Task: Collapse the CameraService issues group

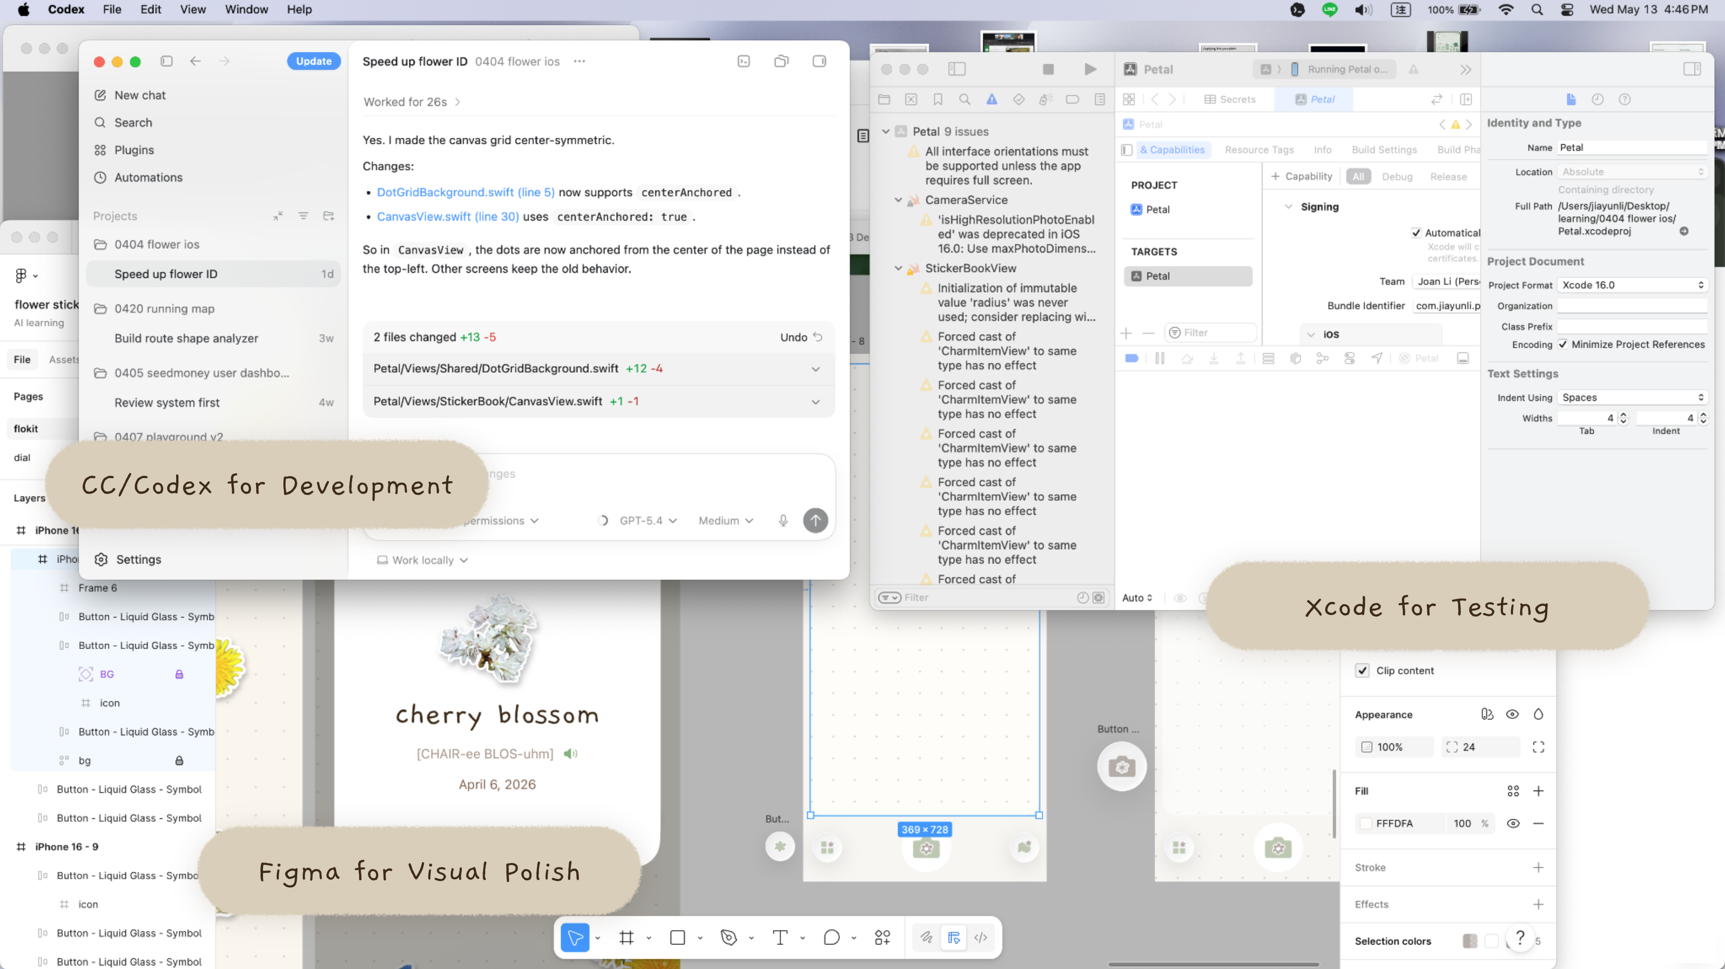Action: click(898, 200)
